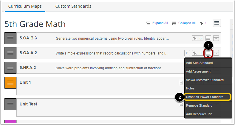Switch to the Custom Standards tab
This screenshot has height=125, width=235.
click(73, 6)
